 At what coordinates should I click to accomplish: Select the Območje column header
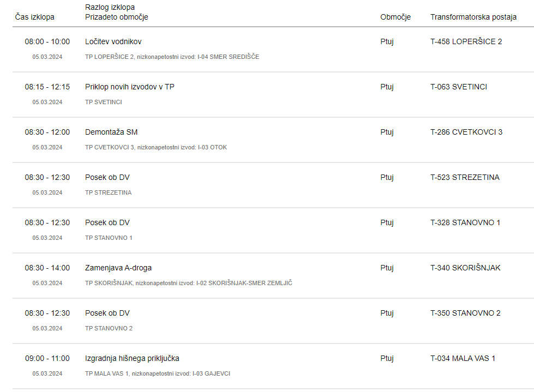(x=395, y=17)
